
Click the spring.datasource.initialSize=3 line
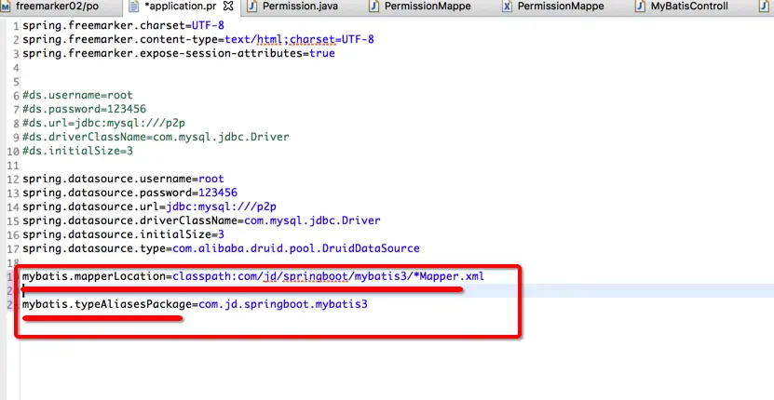[x=123, y=234]
